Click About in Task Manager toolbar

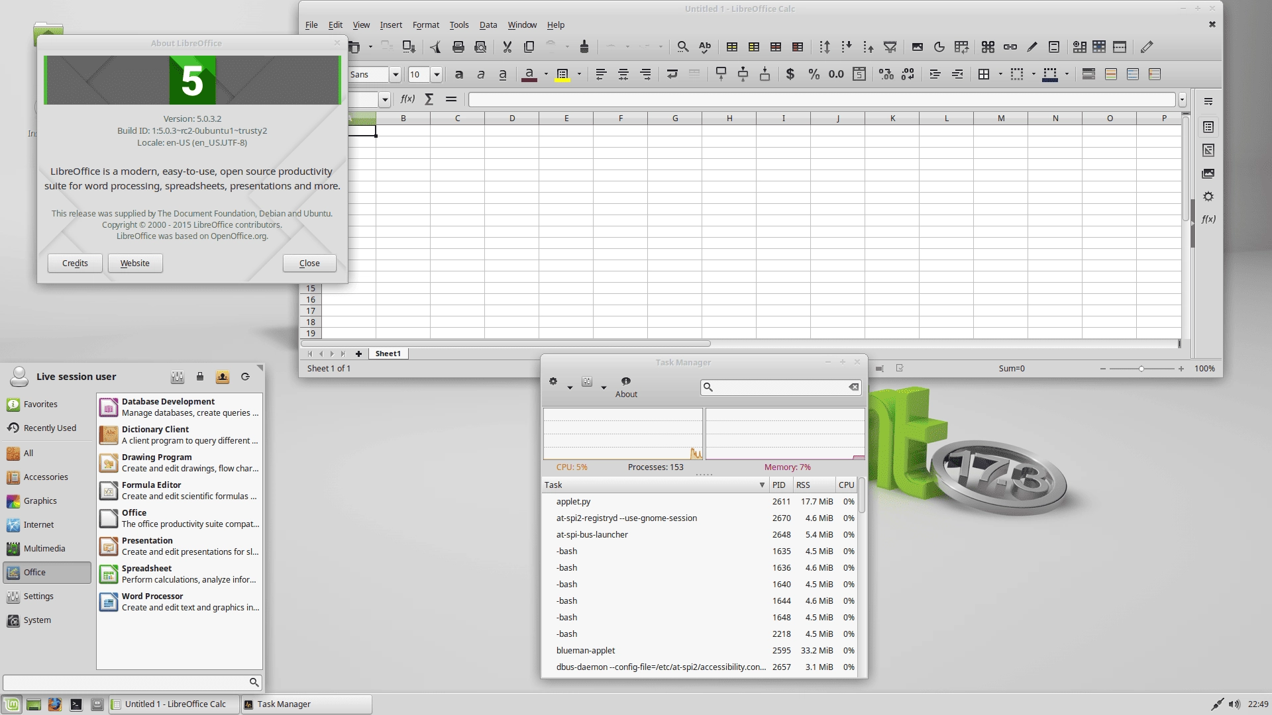[x=626, y=387]
